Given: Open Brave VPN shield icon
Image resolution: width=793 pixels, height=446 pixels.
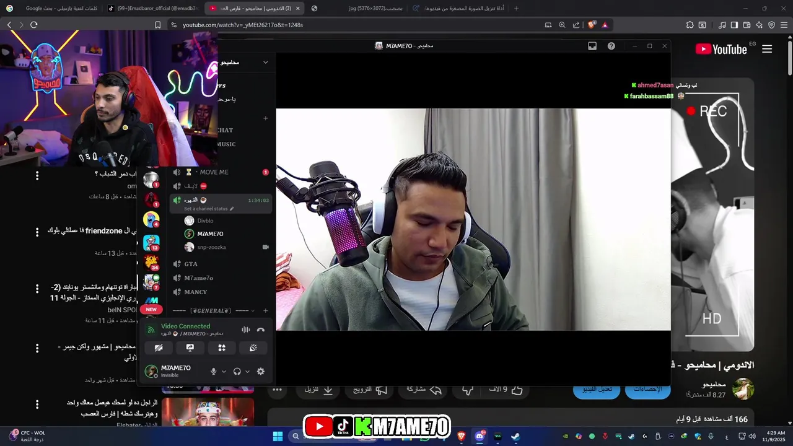Looking at the screenshot, I should click(771, 25).
